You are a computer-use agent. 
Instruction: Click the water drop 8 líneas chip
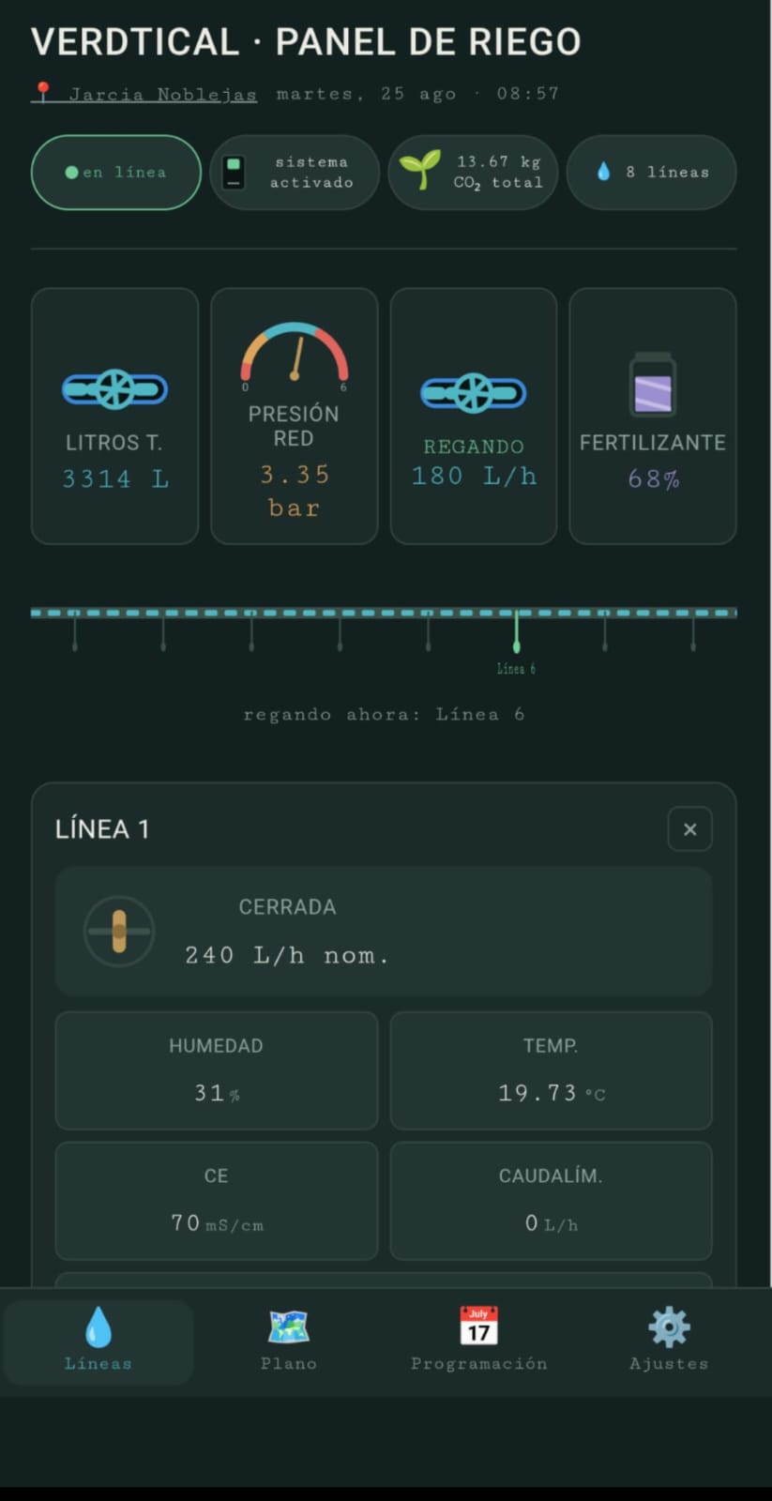tap(652, 173)
